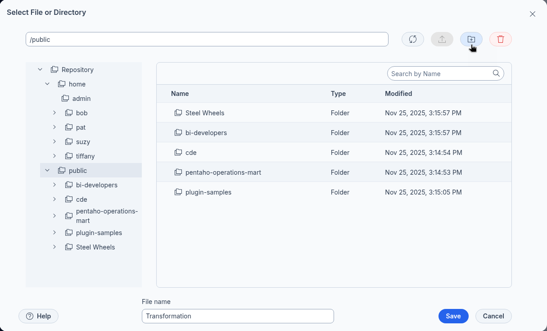Open Help from the bottom left
The height and width of the screenshot is (331, 547).
38,316
